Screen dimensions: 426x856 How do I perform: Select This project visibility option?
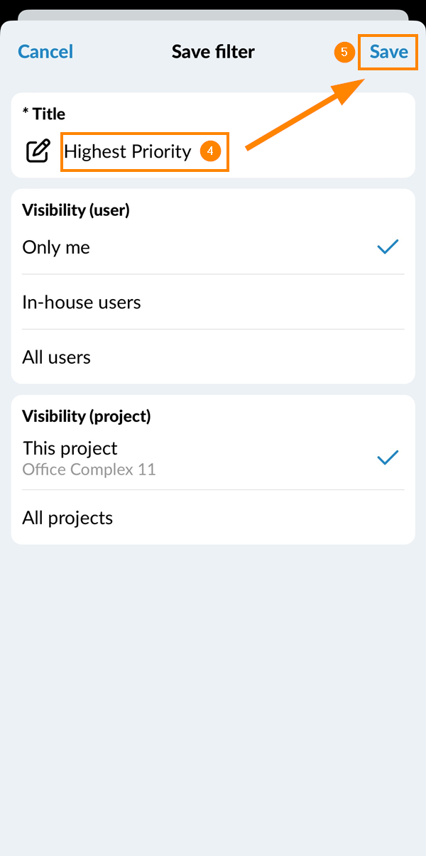70,449
